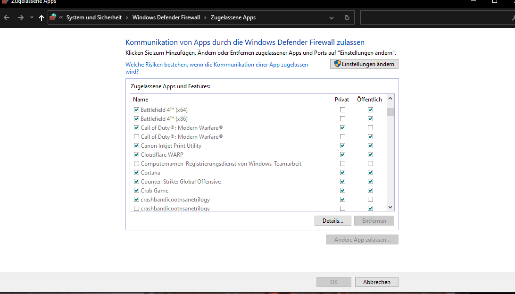Open the recent locations dropdown arrow
This screenshot has width=515, height=294.
(32, 17)
